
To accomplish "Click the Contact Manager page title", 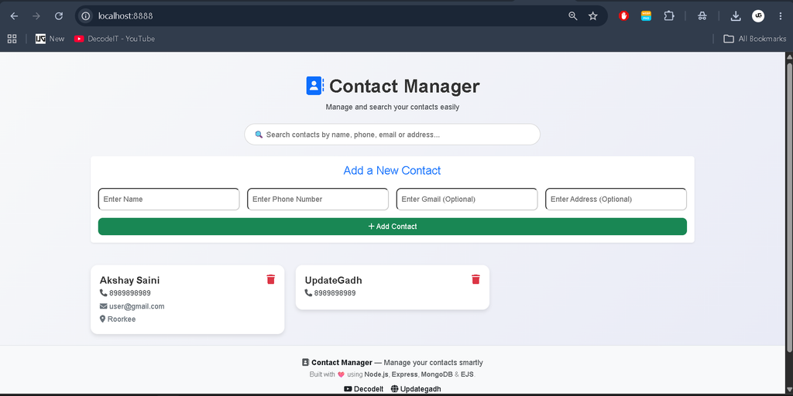I will click(404, 87).
